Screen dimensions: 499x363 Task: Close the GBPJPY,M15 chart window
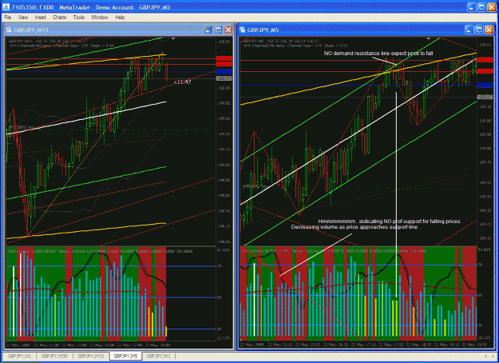228,30
